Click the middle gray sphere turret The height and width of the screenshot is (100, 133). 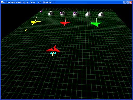pos(76,14)
